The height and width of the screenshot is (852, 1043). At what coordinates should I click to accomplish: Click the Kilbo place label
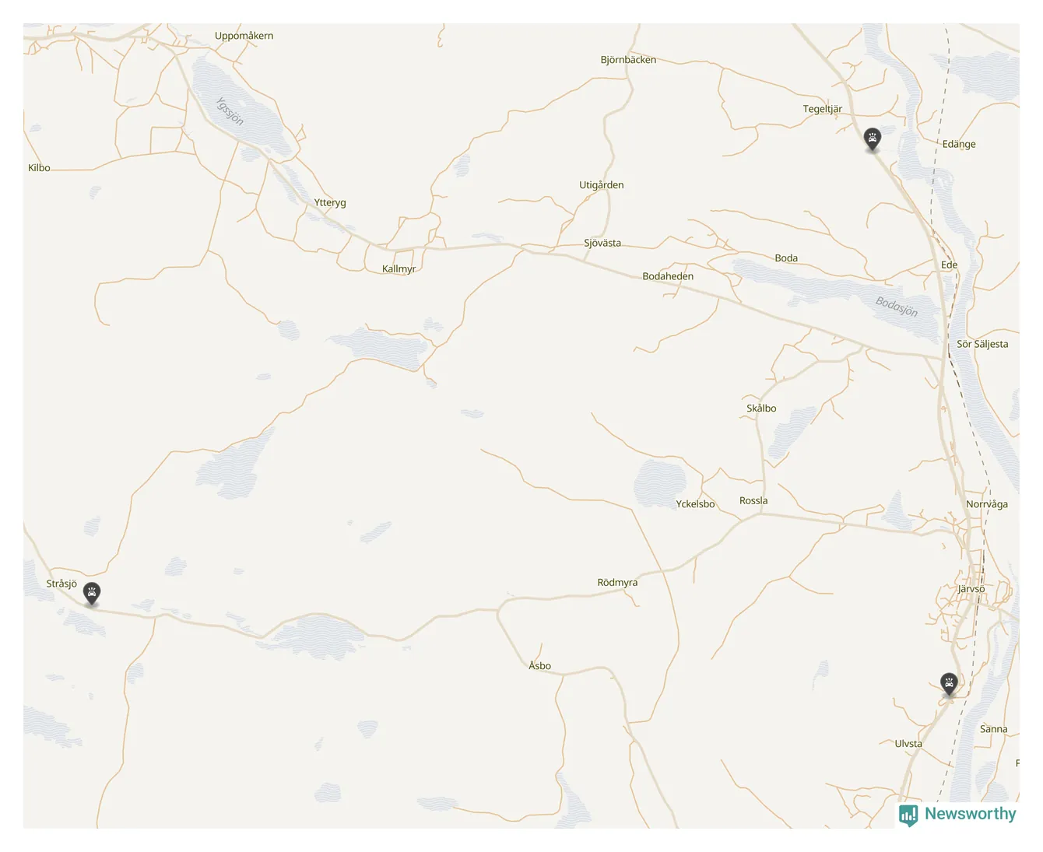point(39,168)
